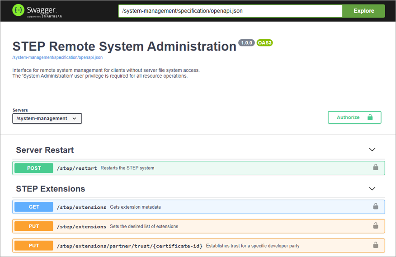Click the Server Restart section heading
The height and width of the screenshot is (257, 396).
point(45,150)
